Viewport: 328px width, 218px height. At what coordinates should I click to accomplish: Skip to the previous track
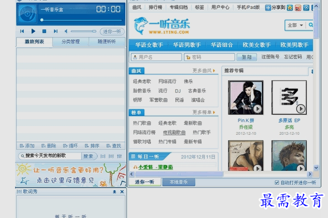coord(22,31)
